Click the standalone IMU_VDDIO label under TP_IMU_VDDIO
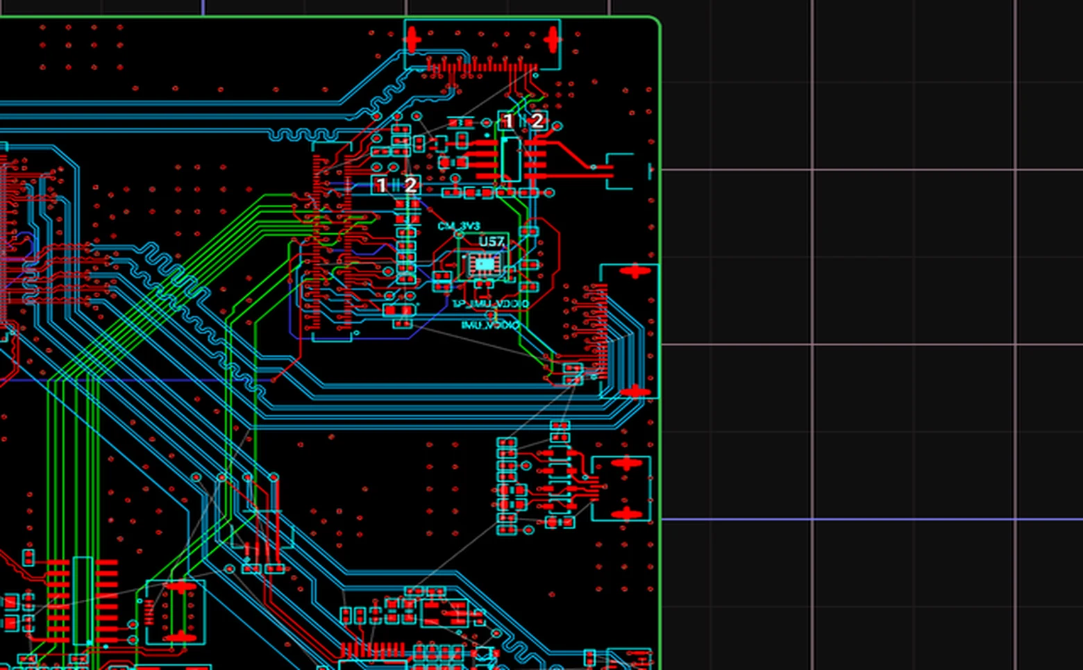Viewport: 1083px width, 670px height. point(490,325)
